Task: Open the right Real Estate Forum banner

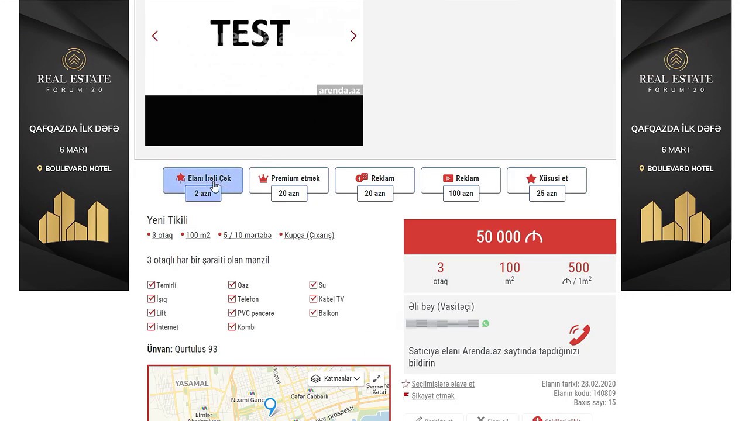Action: tap(676, 145)
